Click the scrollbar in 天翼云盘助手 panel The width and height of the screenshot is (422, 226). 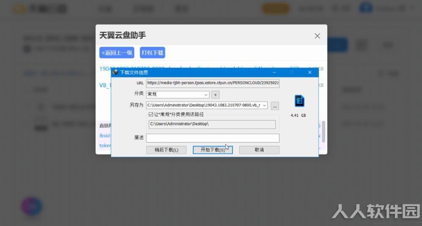(323, 132)
